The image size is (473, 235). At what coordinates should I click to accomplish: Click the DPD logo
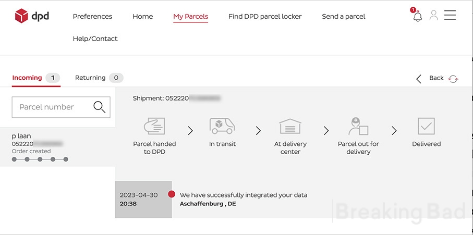pyautogui.click(x=32, y=16)
